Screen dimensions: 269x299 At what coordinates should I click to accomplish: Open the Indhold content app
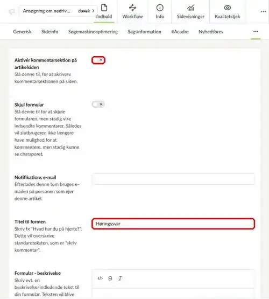coord(104,12)
